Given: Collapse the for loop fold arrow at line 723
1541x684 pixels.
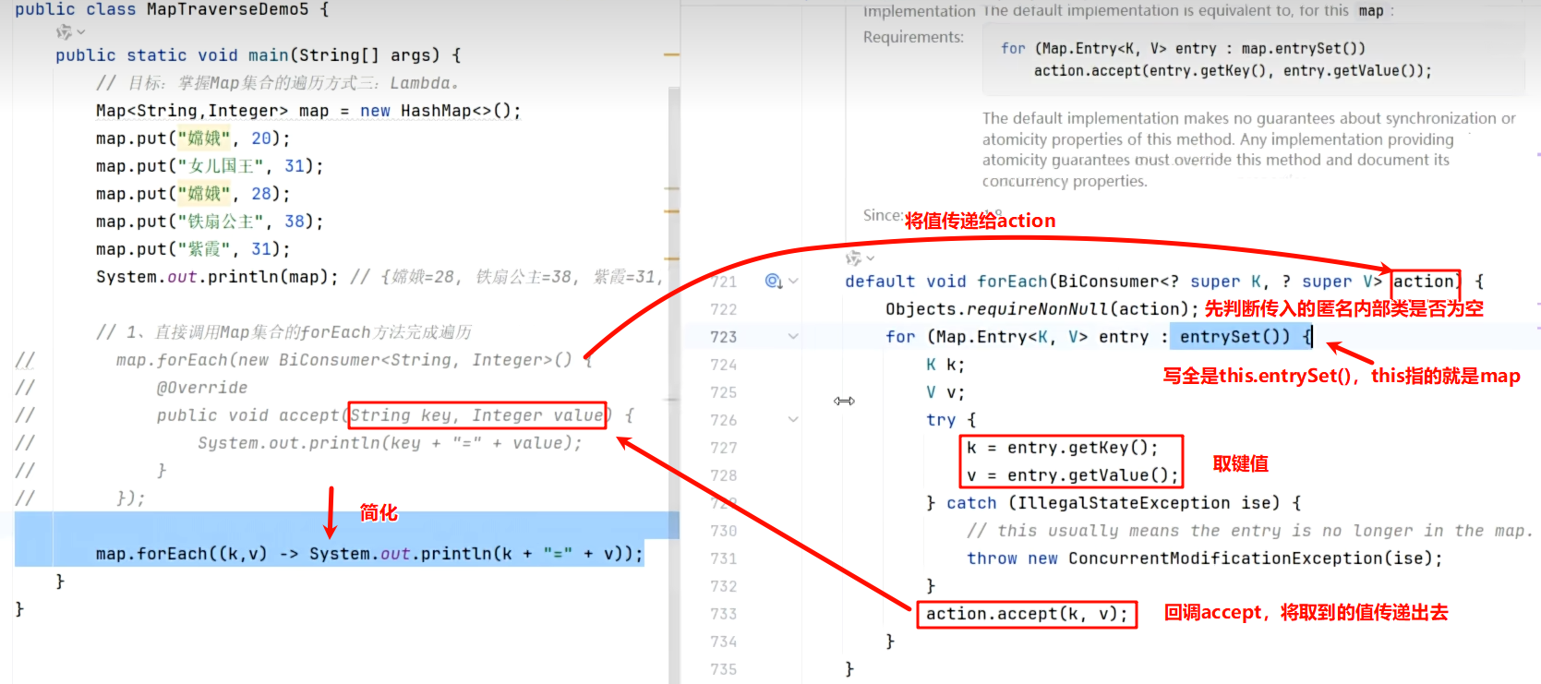Looking at the screenshot, I should pyautogui.click(x=793, y=337).
